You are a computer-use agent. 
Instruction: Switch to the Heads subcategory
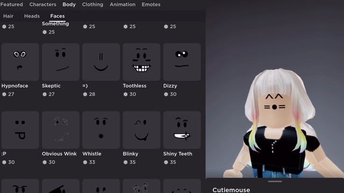tap(32, 16)
